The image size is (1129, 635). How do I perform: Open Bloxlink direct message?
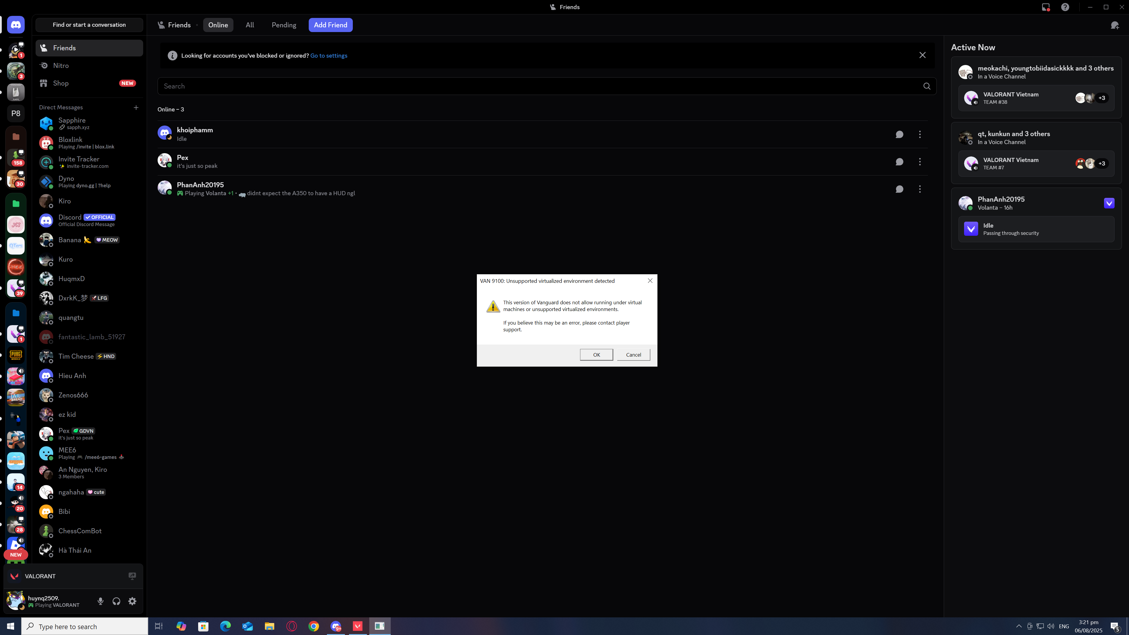pos(89,143)
